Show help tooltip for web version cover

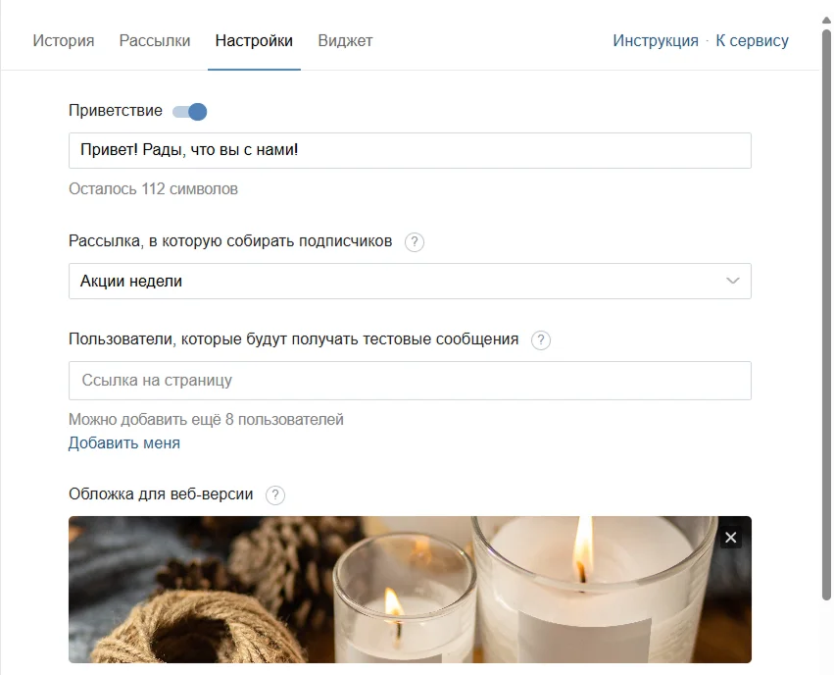pyautogui.click(x=275, y=495)
